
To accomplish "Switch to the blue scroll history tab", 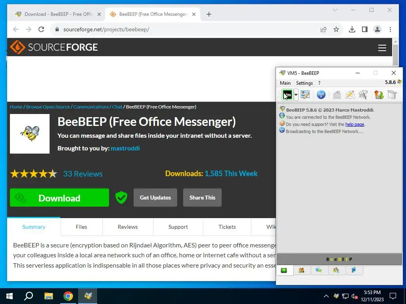I will coord(354,270).
